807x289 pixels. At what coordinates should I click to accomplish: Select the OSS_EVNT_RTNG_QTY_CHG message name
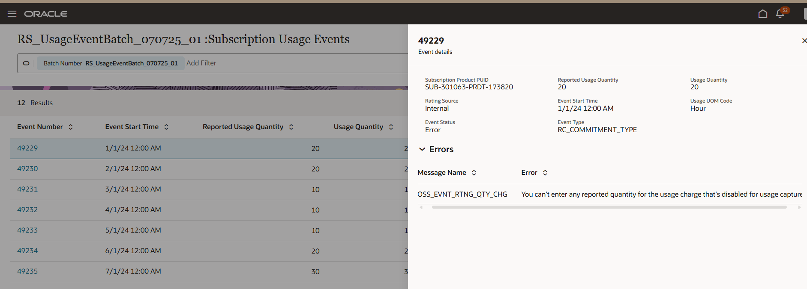(462, 195)
